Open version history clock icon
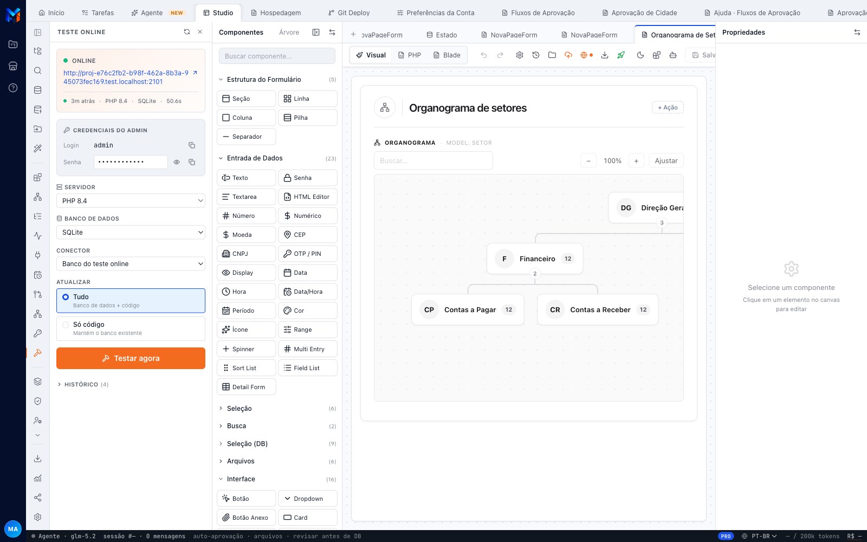Screen dimensions: 867x542 tap(536, 55)
